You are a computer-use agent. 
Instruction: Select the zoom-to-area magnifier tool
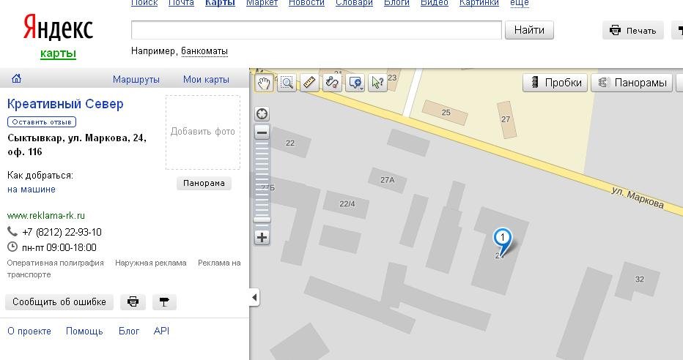(287, 83)
